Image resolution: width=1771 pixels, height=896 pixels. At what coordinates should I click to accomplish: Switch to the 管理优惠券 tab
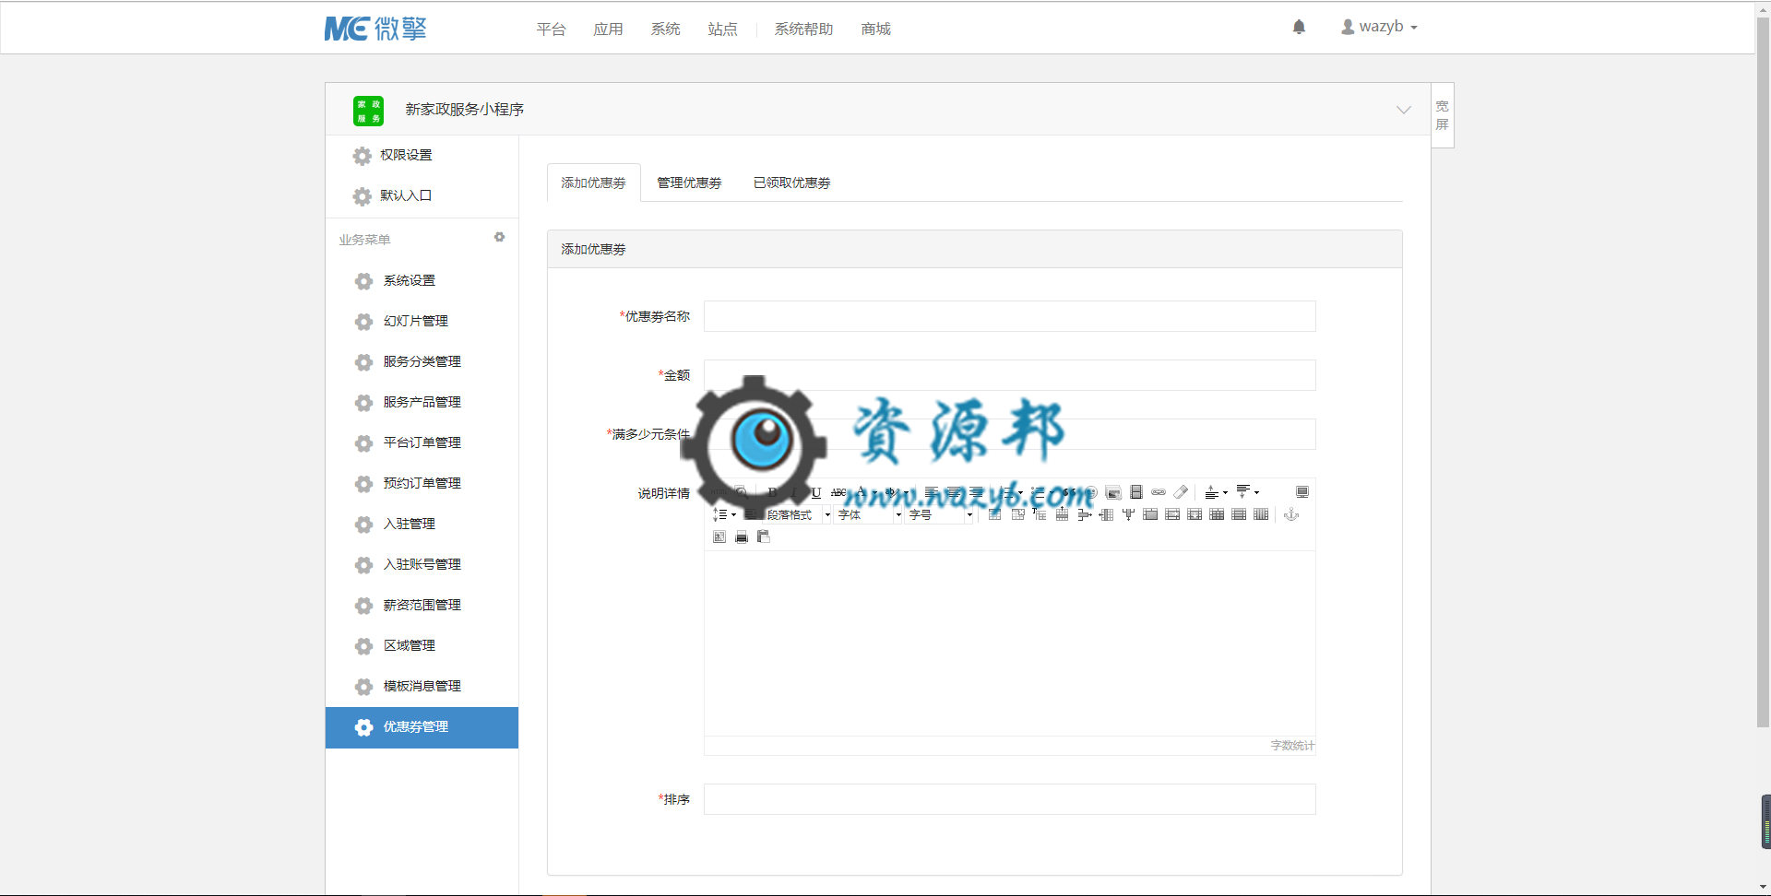(x=689, y=183)
